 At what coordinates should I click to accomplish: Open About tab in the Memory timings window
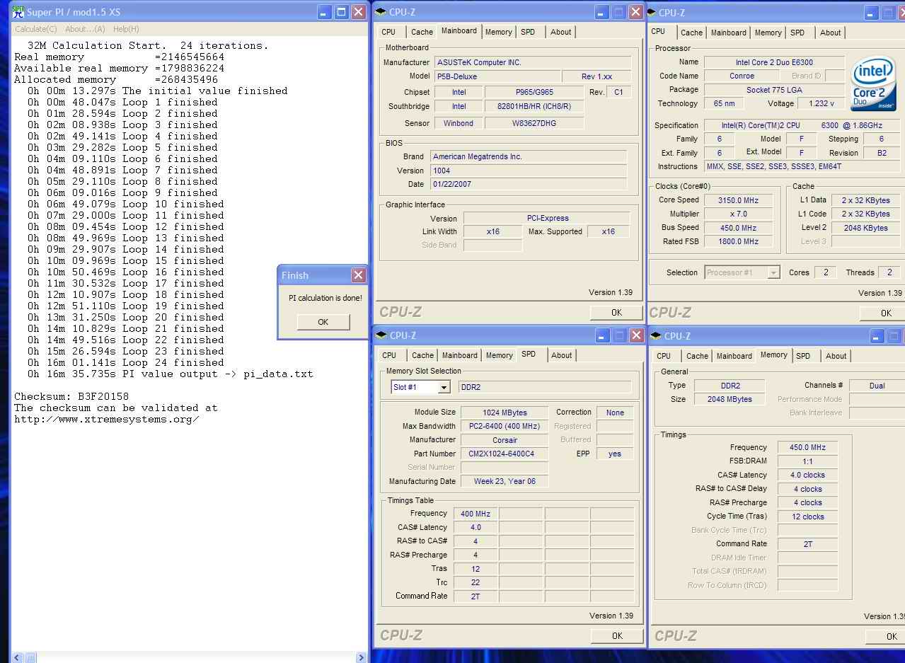click(x=836, y=356)
